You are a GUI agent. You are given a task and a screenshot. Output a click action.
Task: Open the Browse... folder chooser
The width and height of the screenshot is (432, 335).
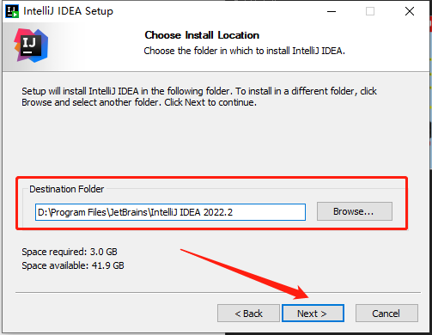tap(355, 211)
